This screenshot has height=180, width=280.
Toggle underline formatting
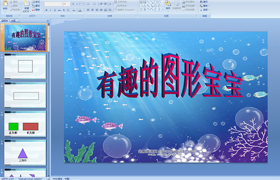pyautogui.click(x=55, y=10)
